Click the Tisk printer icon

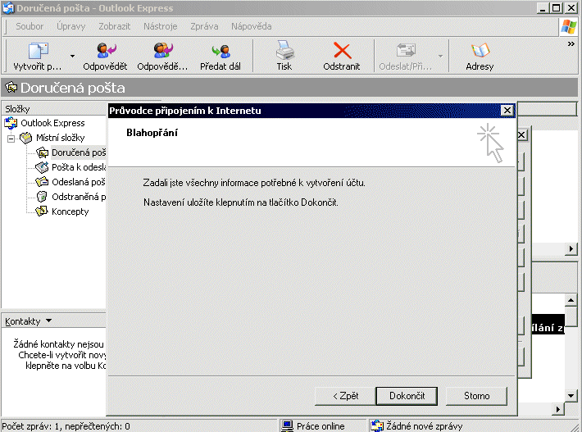coord(284,51)
